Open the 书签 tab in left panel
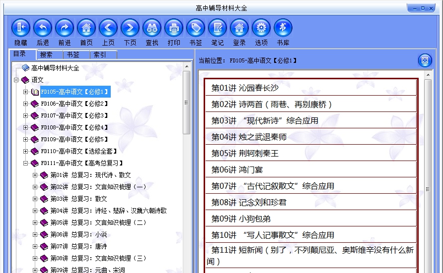443x273 pixels. (x=73, y=55)
